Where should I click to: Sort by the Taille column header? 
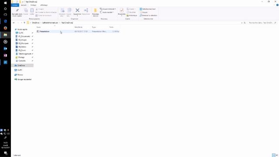click(112, 27)
